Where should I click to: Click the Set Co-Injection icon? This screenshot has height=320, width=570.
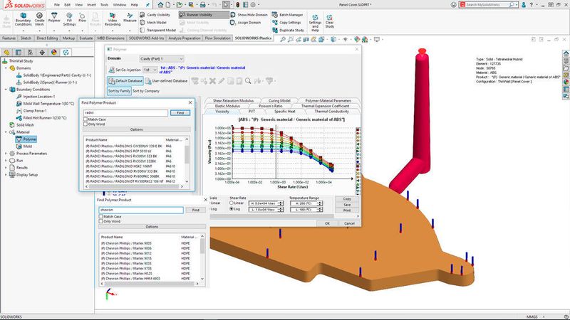[x=112, y=70]
